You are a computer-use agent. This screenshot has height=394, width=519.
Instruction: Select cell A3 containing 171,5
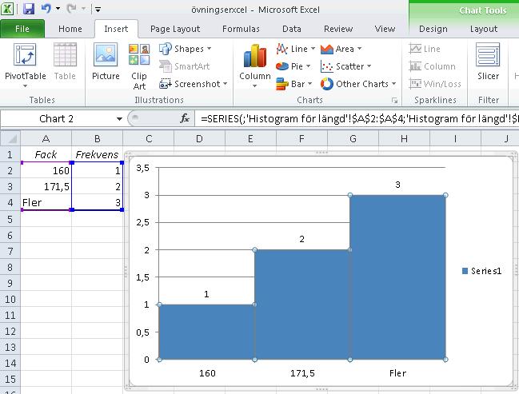(46, 186)
